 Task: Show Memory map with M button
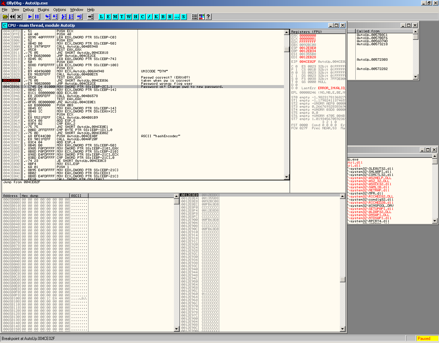pos(115,17)
